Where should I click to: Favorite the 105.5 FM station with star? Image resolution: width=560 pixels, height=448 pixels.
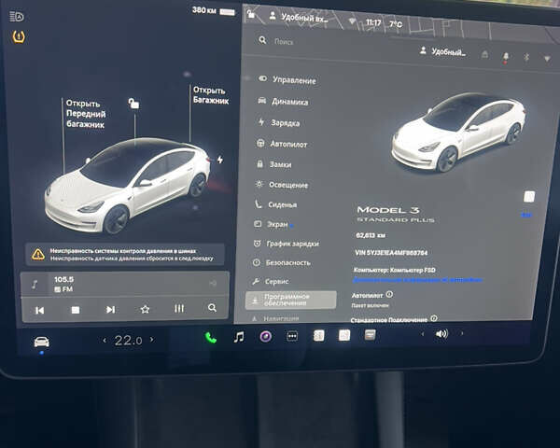[145, 309]
